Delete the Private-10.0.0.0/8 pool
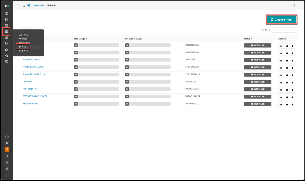The height and width of the screenshot is (181, 305). 292,61
